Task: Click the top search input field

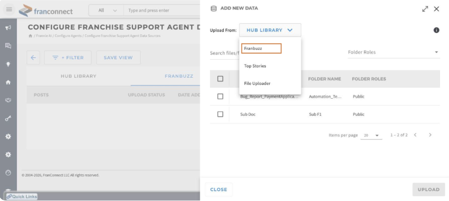Action: [x=162, y=10]
